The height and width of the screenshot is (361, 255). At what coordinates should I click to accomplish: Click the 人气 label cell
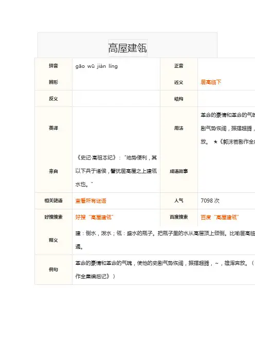pos(178,201)
